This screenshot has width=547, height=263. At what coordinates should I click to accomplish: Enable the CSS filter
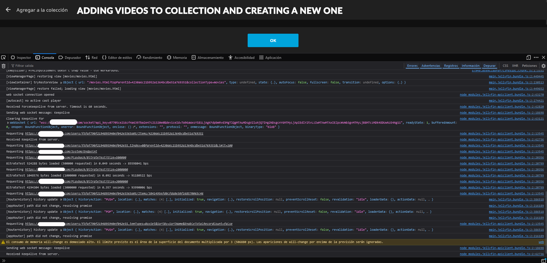(x=505, y=66)
